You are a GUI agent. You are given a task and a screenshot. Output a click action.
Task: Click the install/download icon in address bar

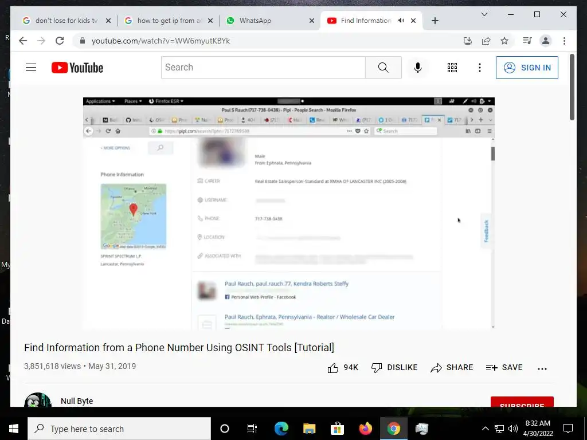[468, 41]
